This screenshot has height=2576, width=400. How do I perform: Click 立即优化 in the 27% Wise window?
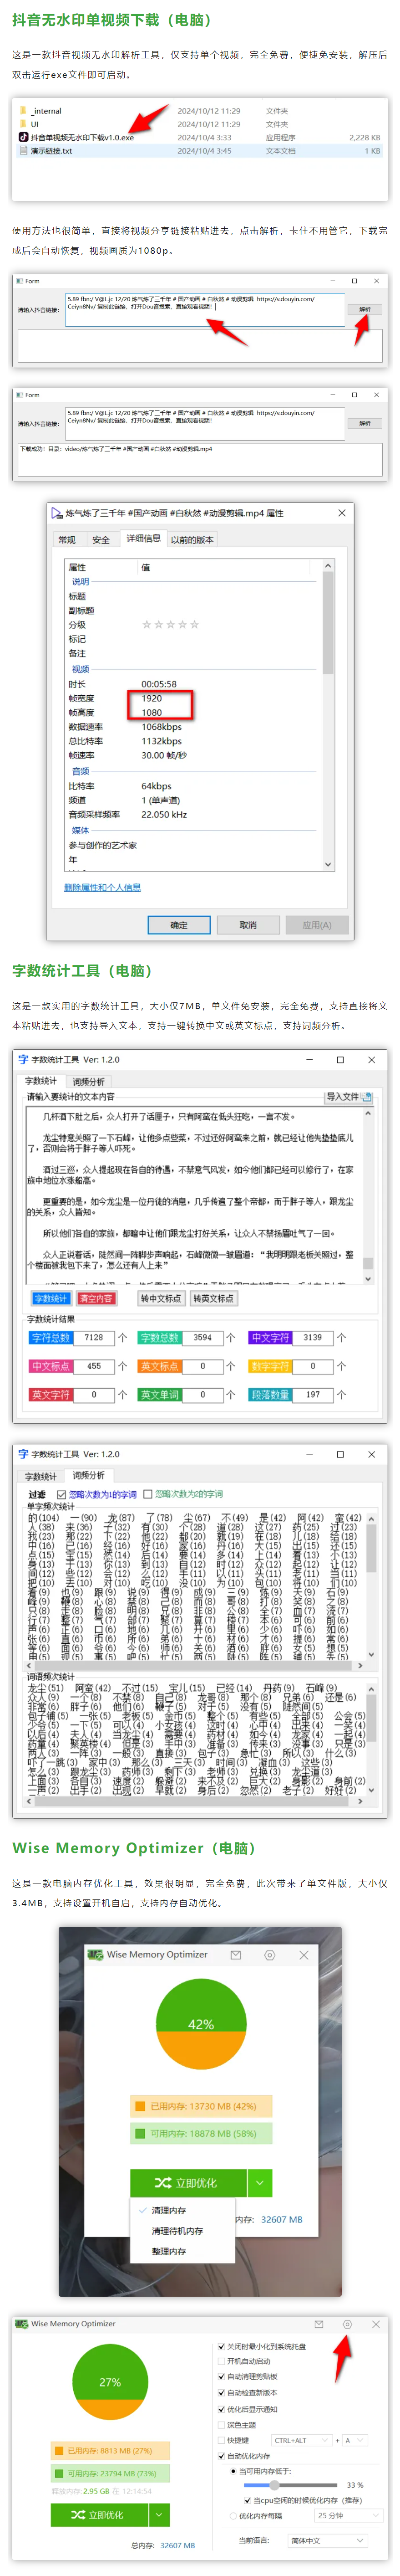[99, 2514]
